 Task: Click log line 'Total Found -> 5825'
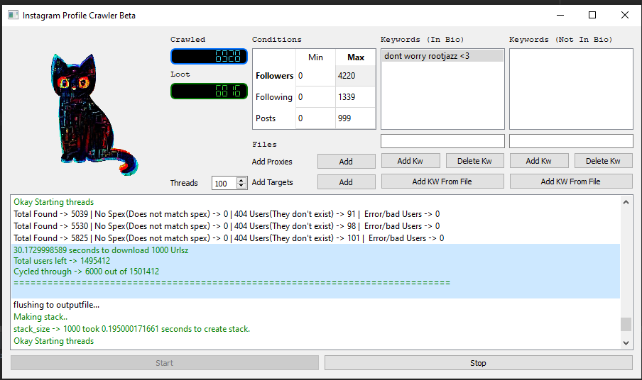pos(229,238)
